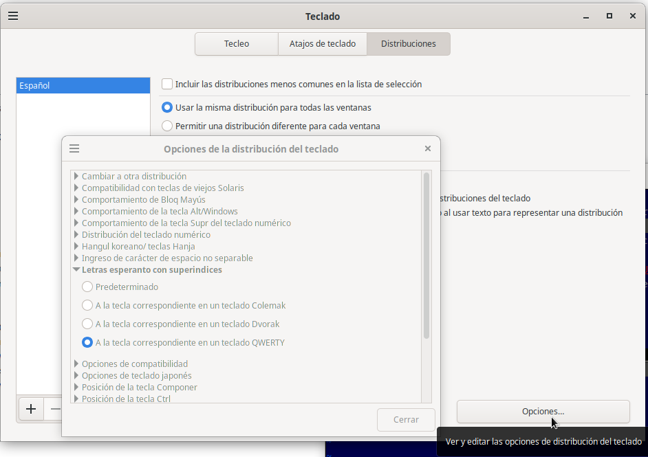Click the plus icon to add layout

(x=31, y=409)
